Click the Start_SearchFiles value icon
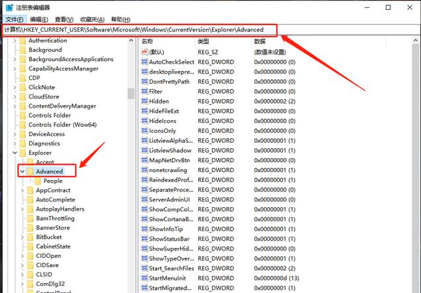Viewport: 421px width, 293px height. click(144, 268)
